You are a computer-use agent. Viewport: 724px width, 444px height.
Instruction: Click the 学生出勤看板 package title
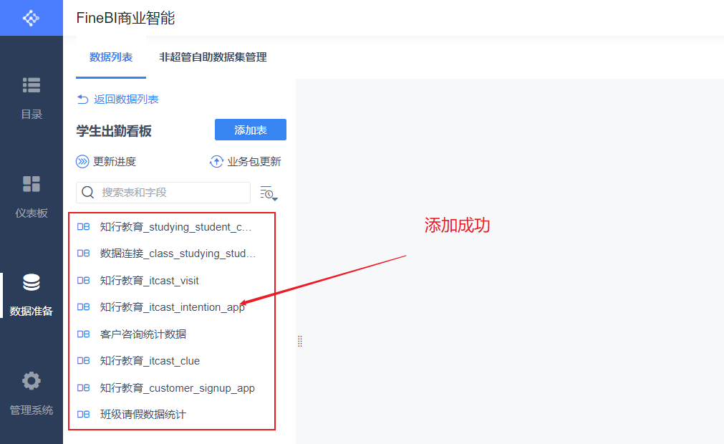click(x=114, y=131)
